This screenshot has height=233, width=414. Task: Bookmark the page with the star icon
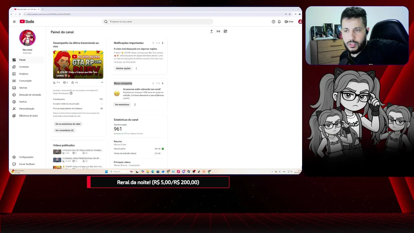290,14
